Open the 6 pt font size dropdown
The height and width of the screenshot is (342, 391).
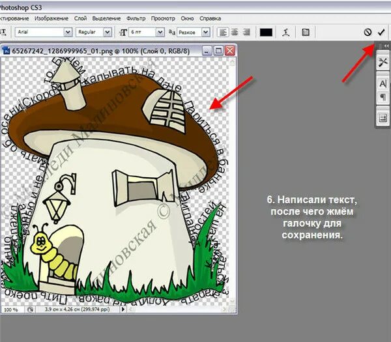160,32
